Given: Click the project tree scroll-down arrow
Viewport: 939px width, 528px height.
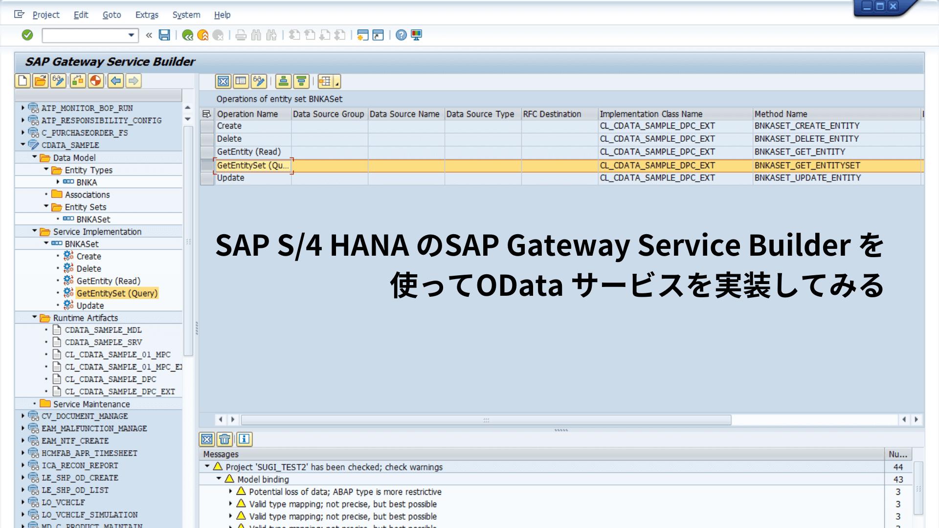Looking at the screenshot, I should [187, 119].
